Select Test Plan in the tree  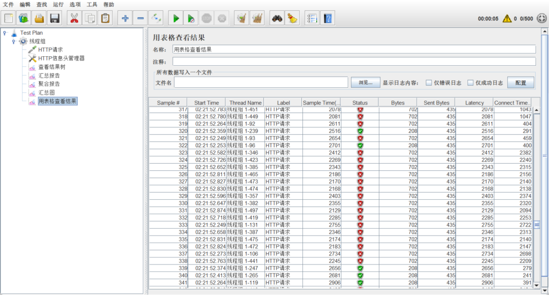[31, 33]
